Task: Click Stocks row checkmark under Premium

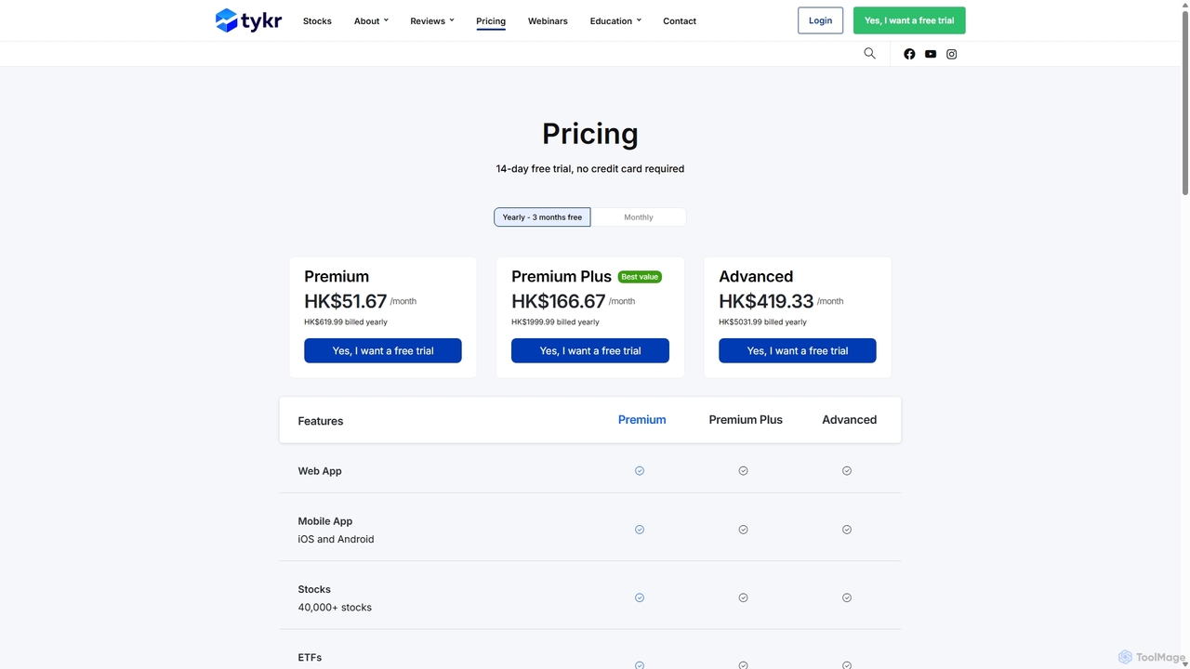Action: (x=640, y=597)
